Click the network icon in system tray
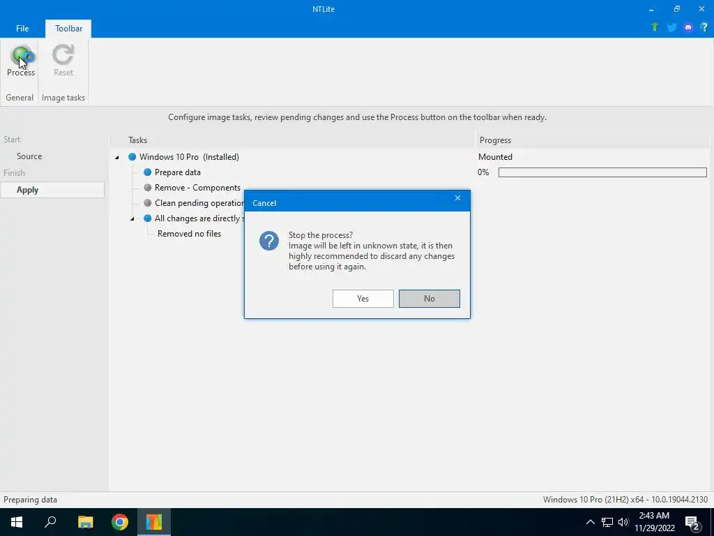 click(607, 522)
